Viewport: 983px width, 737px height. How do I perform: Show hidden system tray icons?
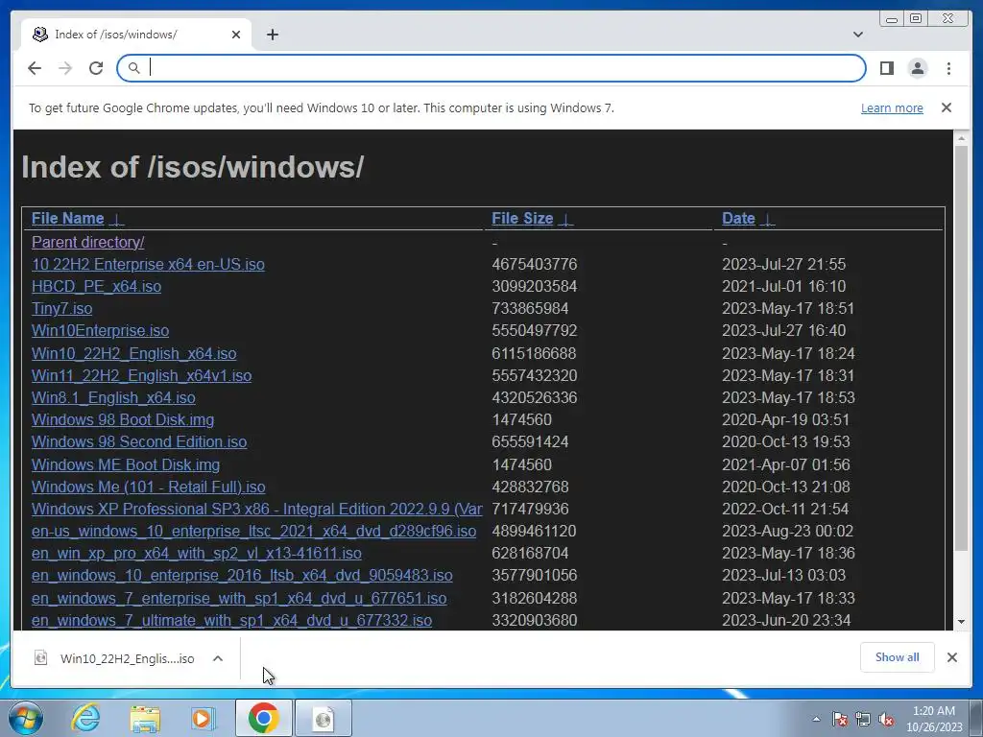tap(816, 719)
